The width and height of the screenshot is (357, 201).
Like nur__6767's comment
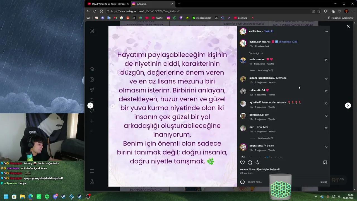click(326, 128)
